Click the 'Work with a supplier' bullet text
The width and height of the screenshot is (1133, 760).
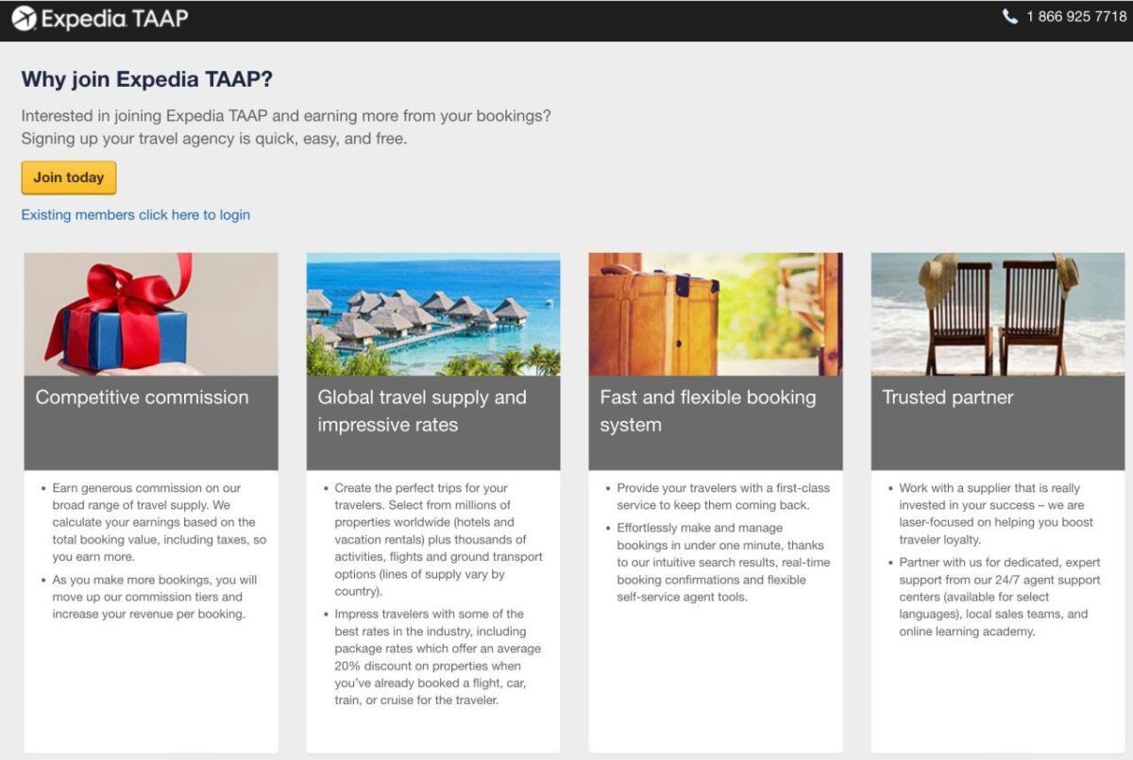coord(996,514)
